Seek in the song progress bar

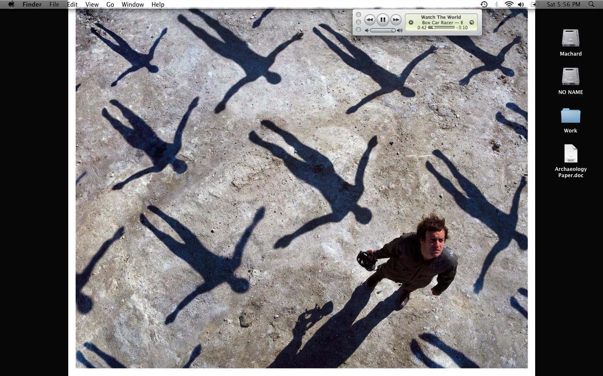tap(441, 28)
